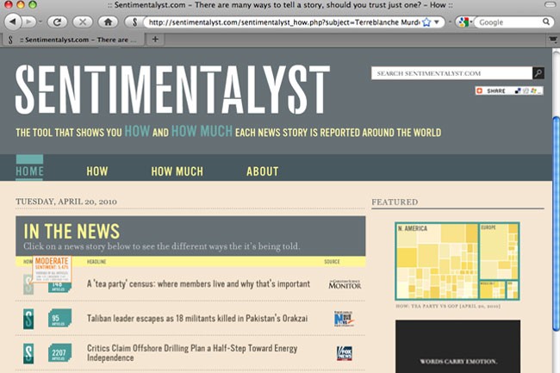Click the MODERATE sentiment tooltip
This screenshot has width=560, height=373.
pos(52,269)
